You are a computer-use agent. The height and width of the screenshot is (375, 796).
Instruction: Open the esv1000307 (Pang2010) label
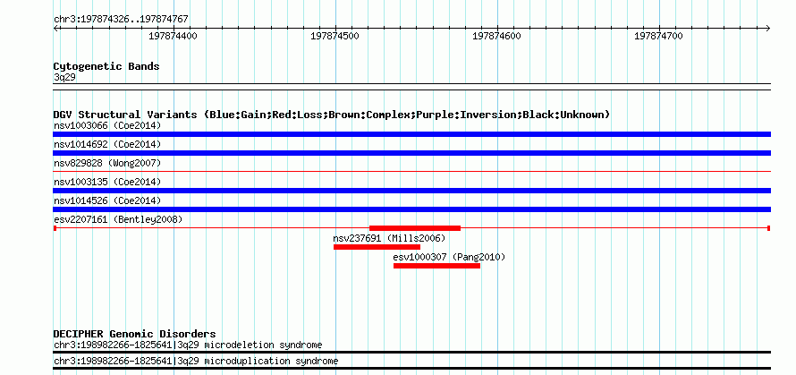pos(449,257)
